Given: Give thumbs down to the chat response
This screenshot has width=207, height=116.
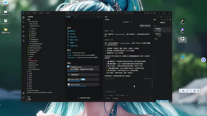Looking at the screenshot, I should (x=113, y=79).
